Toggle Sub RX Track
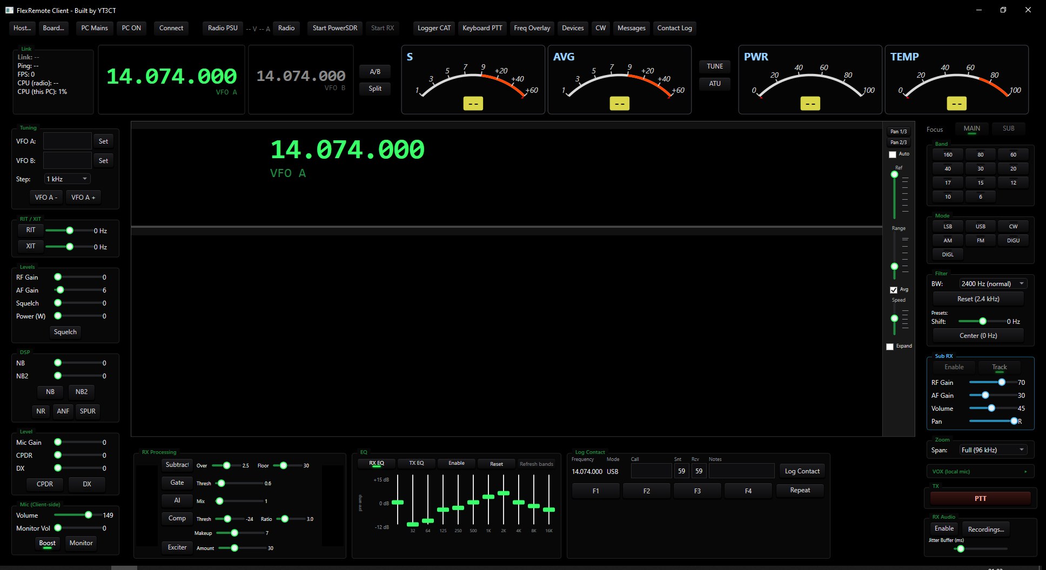Screen dimensions: 1046x570 click(999, 367)
